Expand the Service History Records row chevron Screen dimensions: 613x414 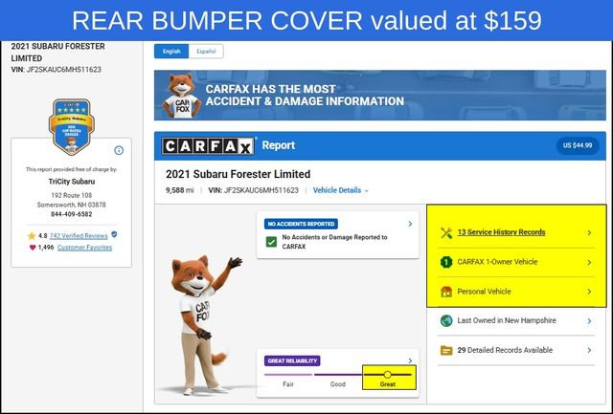(x=589, y=233)
